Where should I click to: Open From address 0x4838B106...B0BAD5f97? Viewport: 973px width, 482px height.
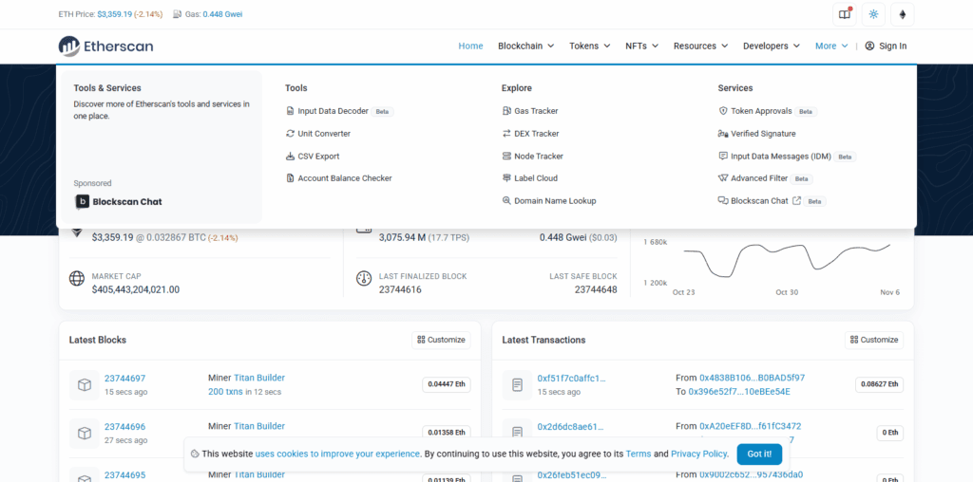(x=753, y=378)
